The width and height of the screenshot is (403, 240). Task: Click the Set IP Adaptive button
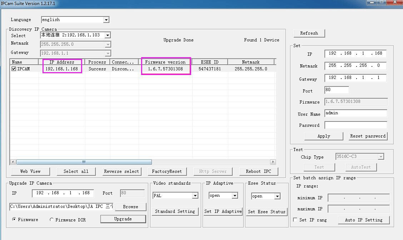tap(223, 211)
